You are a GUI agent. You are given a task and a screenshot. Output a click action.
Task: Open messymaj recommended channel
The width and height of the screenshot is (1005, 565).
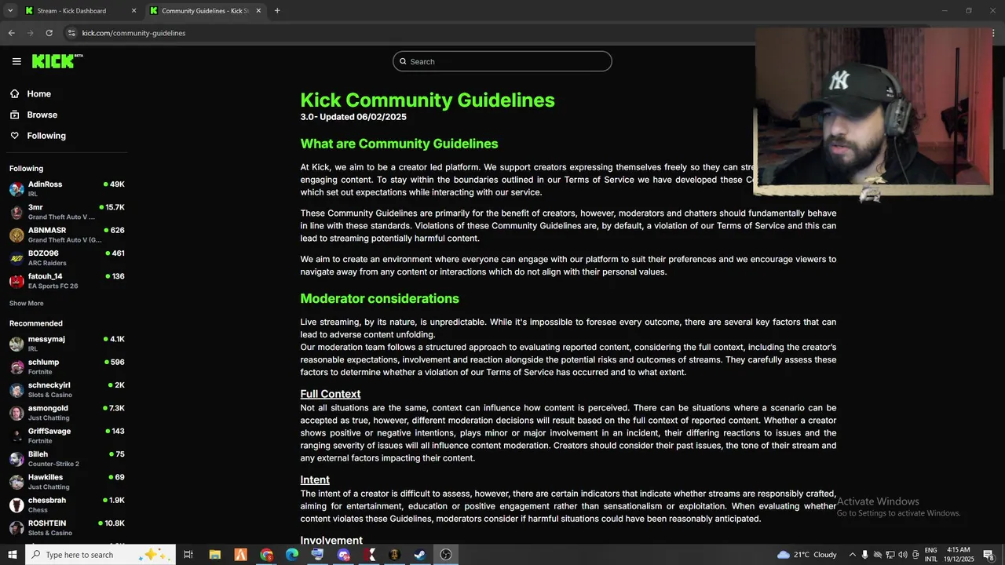[67, 344]
